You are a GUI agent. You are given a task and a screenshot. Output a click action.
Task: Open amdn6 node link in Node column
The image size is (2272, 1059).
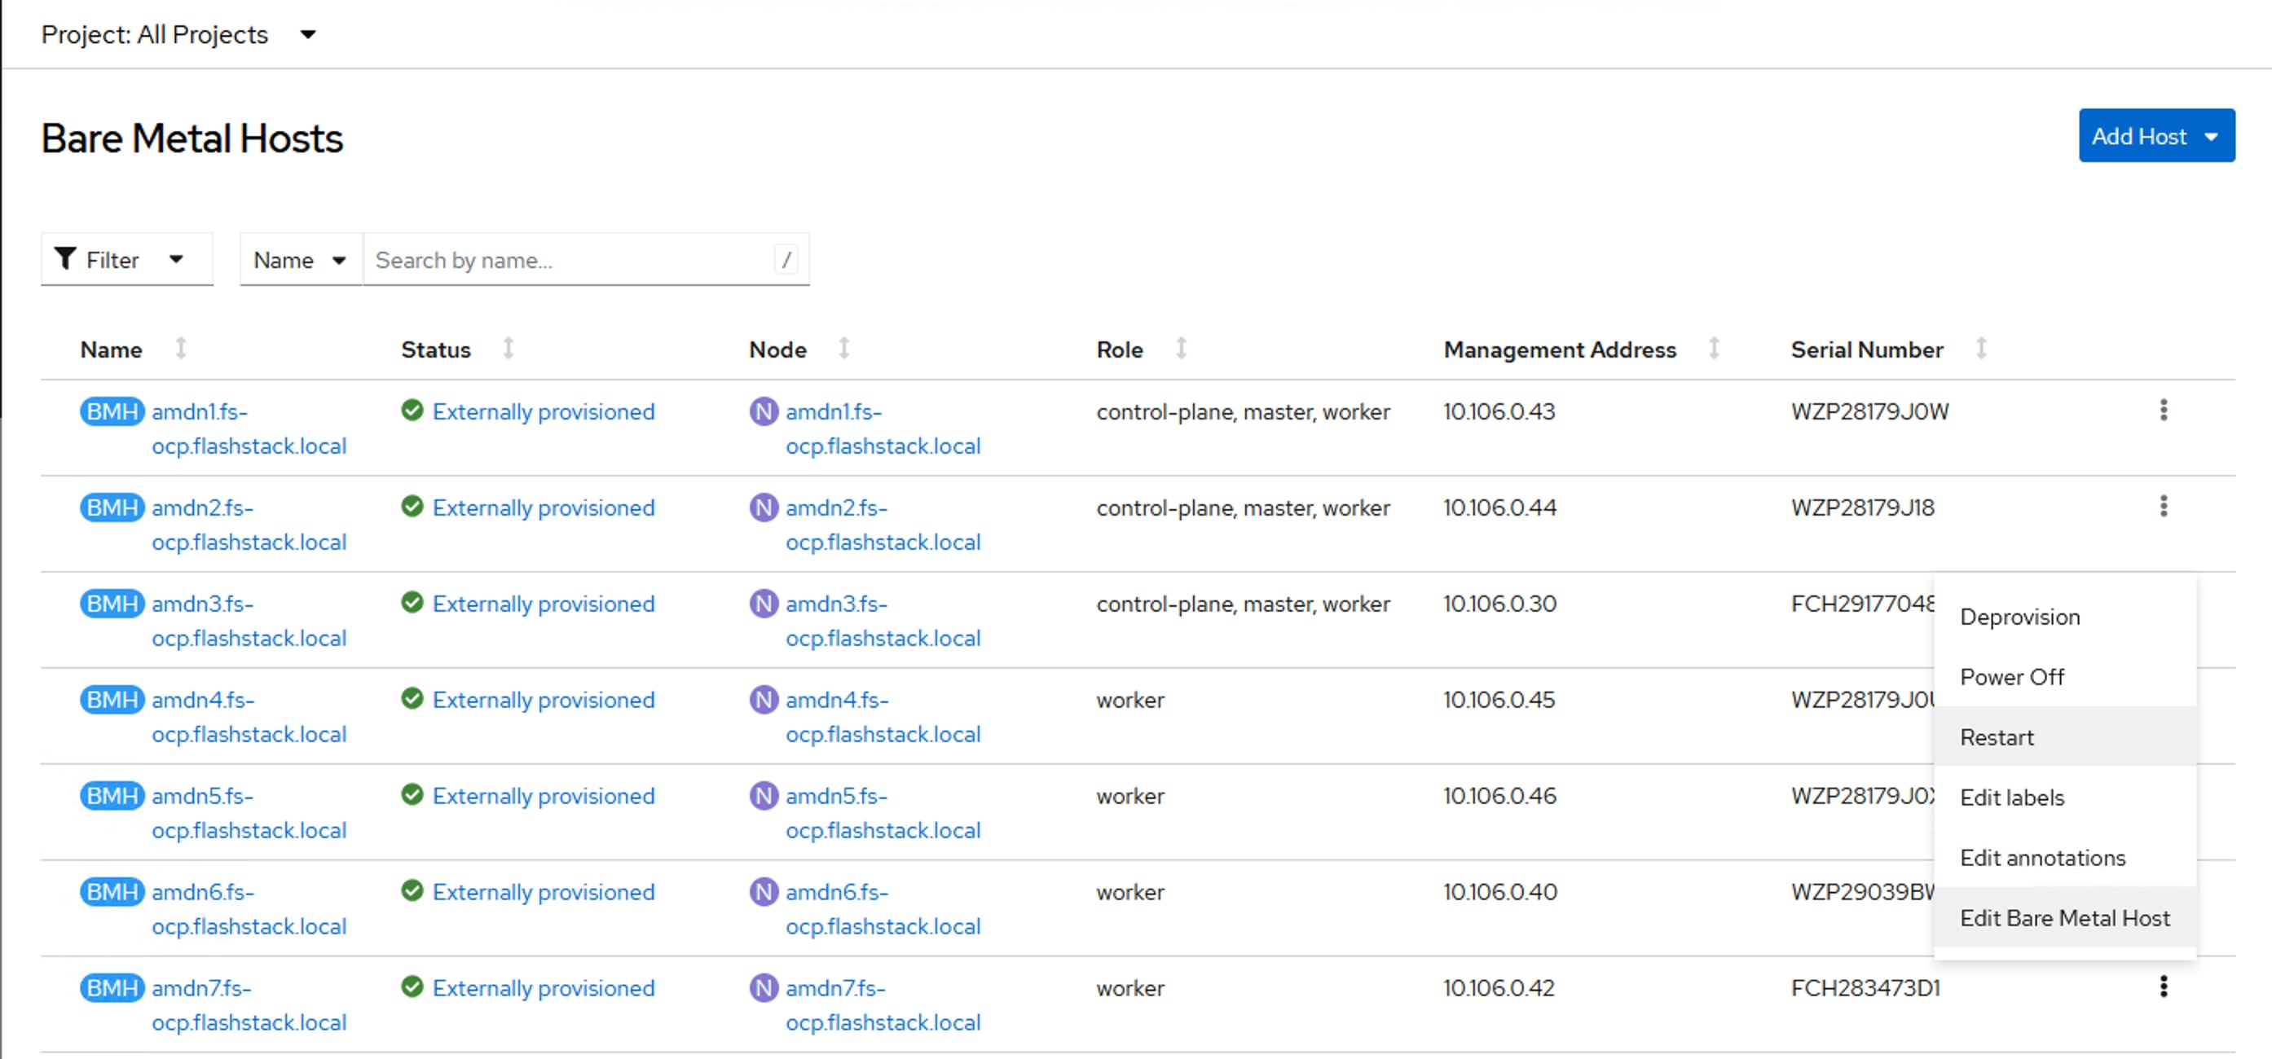tap(882, 908)
